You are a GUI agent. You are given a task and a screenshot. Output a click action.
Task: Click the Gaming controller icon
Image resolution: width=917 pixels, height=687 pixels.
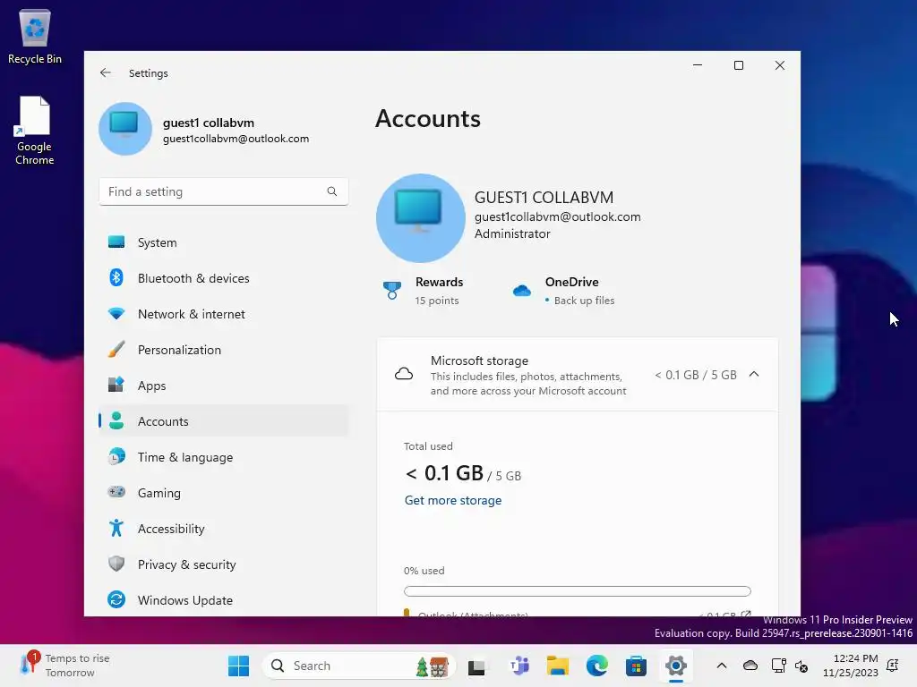[x=116, y=492]
